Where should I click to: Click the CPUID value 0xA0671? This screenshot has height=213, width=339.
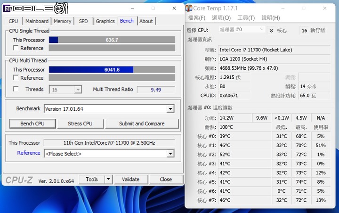point(234,96)
